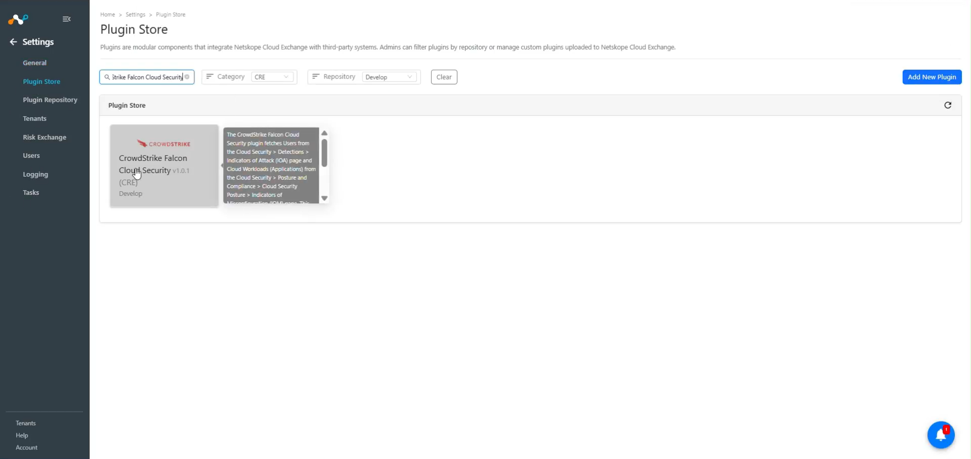Open the CrowdStrike Falcon Cloud Security plugin card
This screenshot has height=459, width=971.
pyautogui.click(x=164, y=165)
